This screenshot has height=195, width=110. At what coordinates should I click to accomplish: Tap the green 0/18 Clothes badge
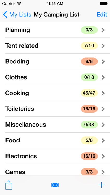pos(89,77)
